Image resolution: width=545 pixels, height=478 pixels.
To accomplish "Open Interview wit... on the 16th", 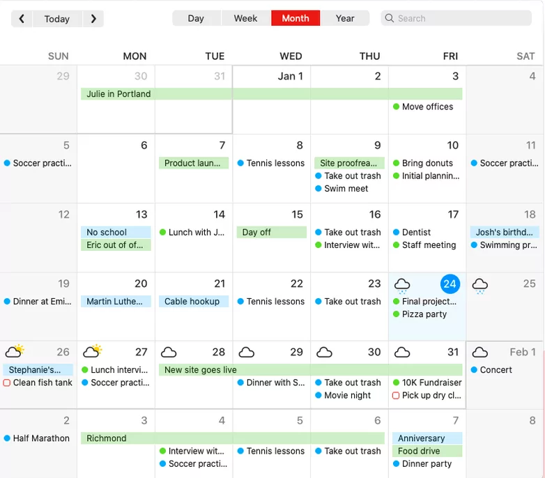I will [347, 245].
